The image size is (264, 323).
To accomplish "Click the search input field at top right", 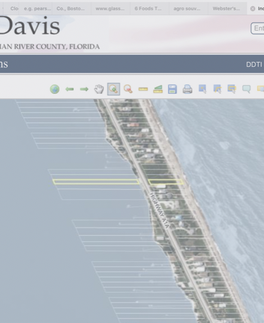I will coord(257,28).
